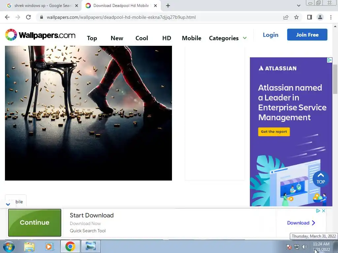Click the page vertical scrollbar thumb

[335, 79]
